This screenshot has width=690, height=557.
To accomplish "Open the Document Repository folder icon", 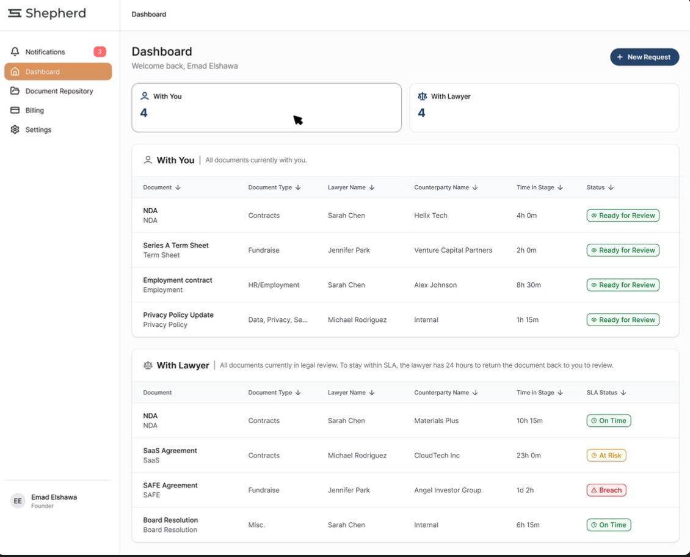I will click(x=15, y=90).
